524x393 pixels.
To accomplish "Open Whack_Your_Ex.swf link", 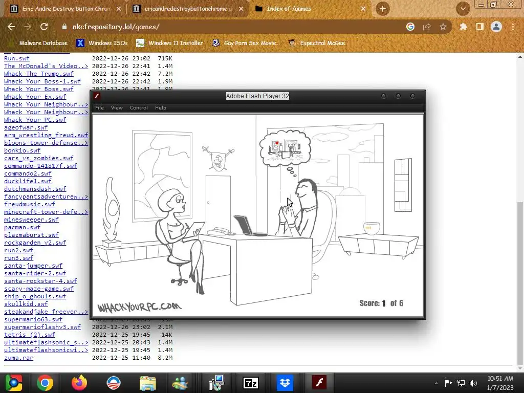I will pyautogui.click(x=35, y=97).
